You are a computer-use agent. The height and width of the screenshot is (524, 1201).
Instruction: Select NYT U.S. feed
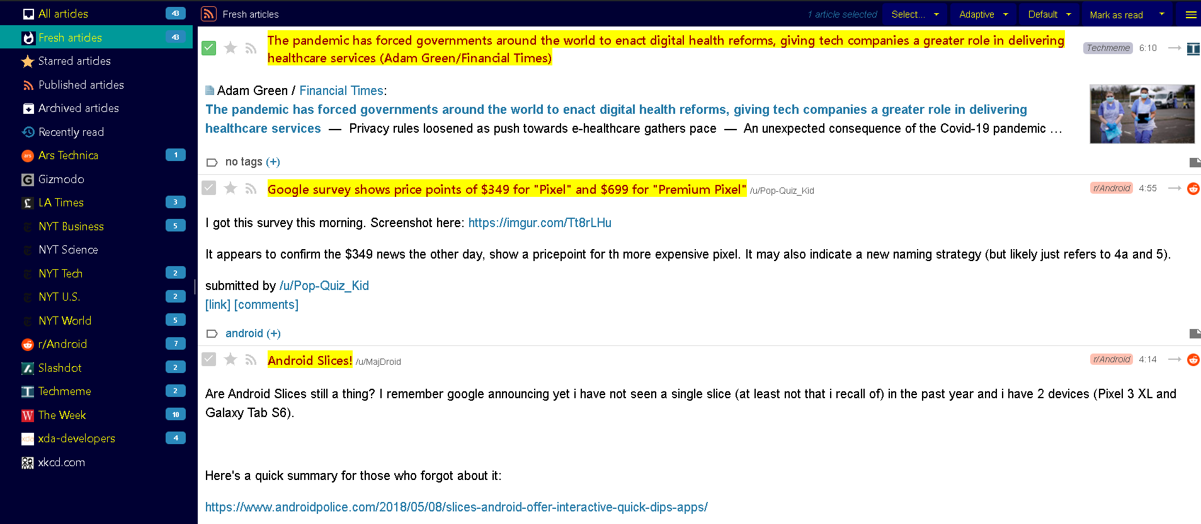point(96,297)
